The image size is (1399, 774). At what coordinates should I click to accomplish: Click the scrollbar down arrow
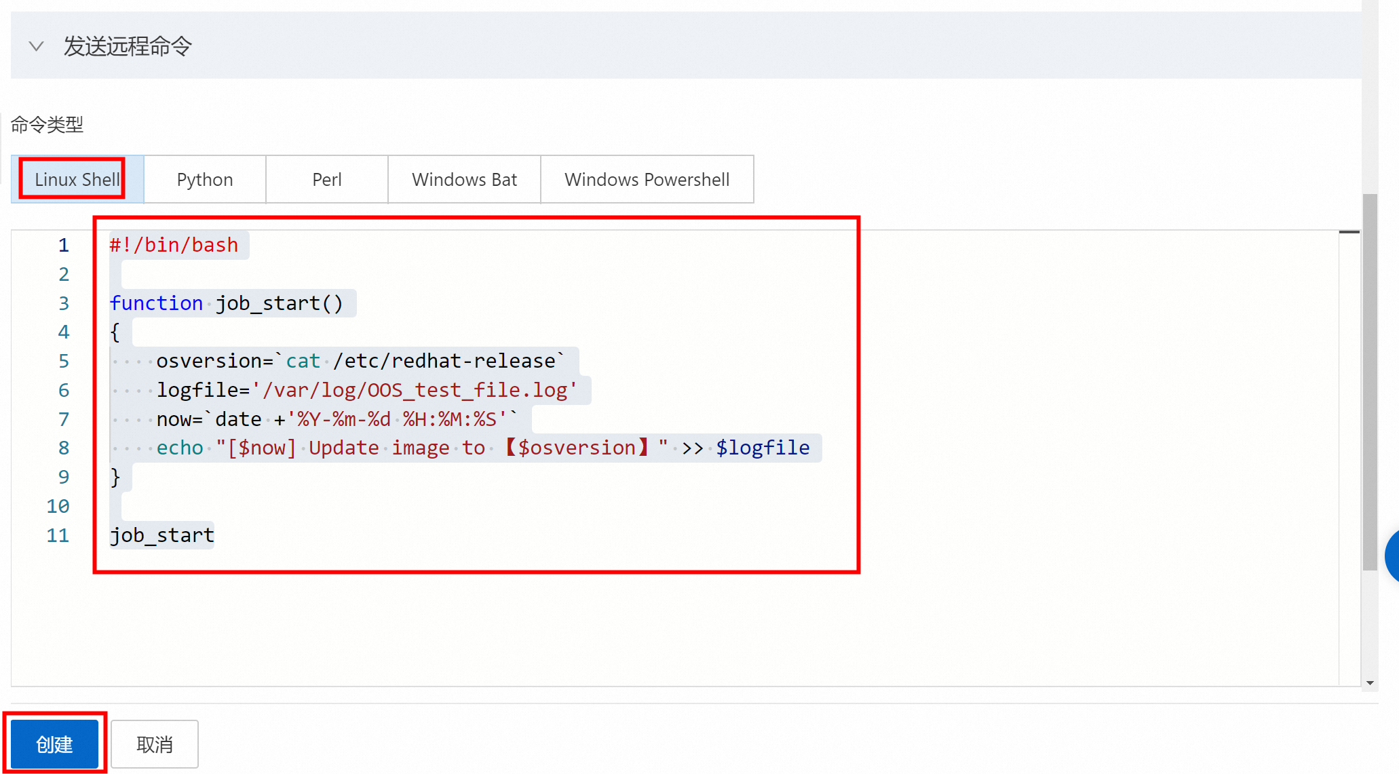pyautogui.click(x=1369, y=683)
